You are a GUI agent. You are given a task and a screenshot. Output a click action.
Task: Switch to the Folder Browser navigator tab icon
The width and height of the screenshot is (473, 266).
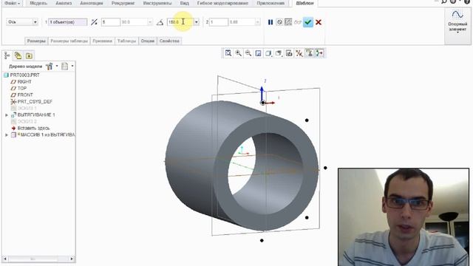pyautogui.click(x=18, y=55)
